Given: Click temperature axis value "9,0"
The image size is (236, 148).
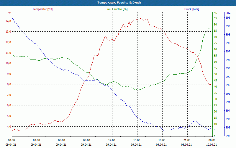Looking at the screenshot, I should 9,74.
